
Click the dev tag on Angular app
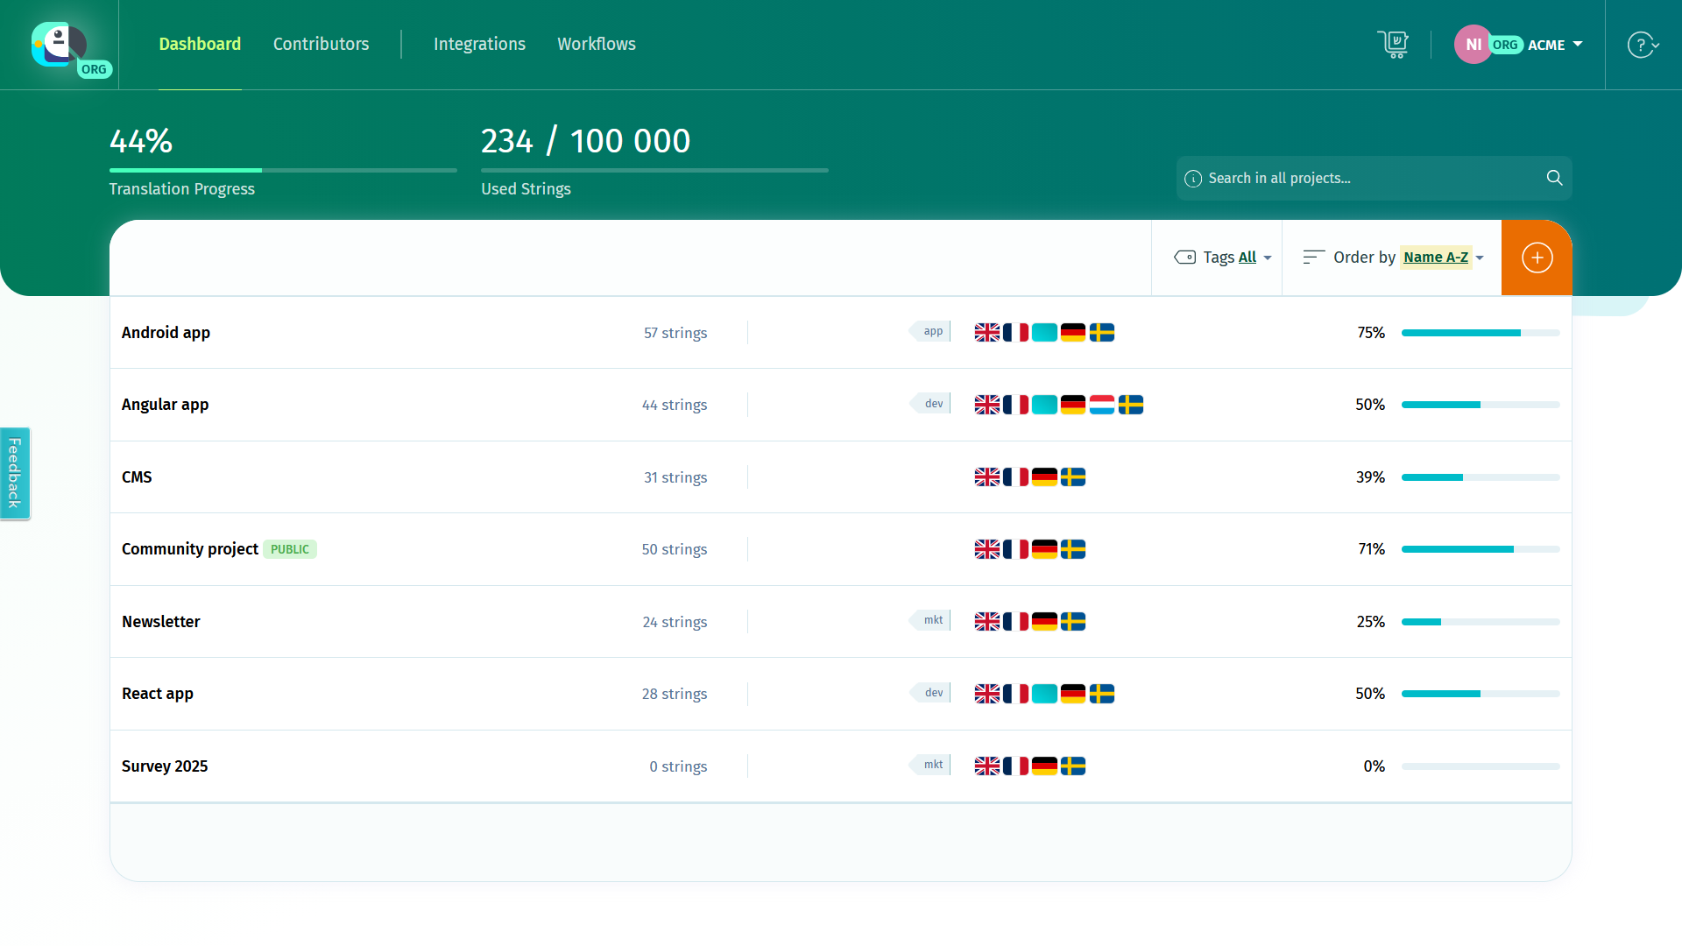tap(930, 404)
